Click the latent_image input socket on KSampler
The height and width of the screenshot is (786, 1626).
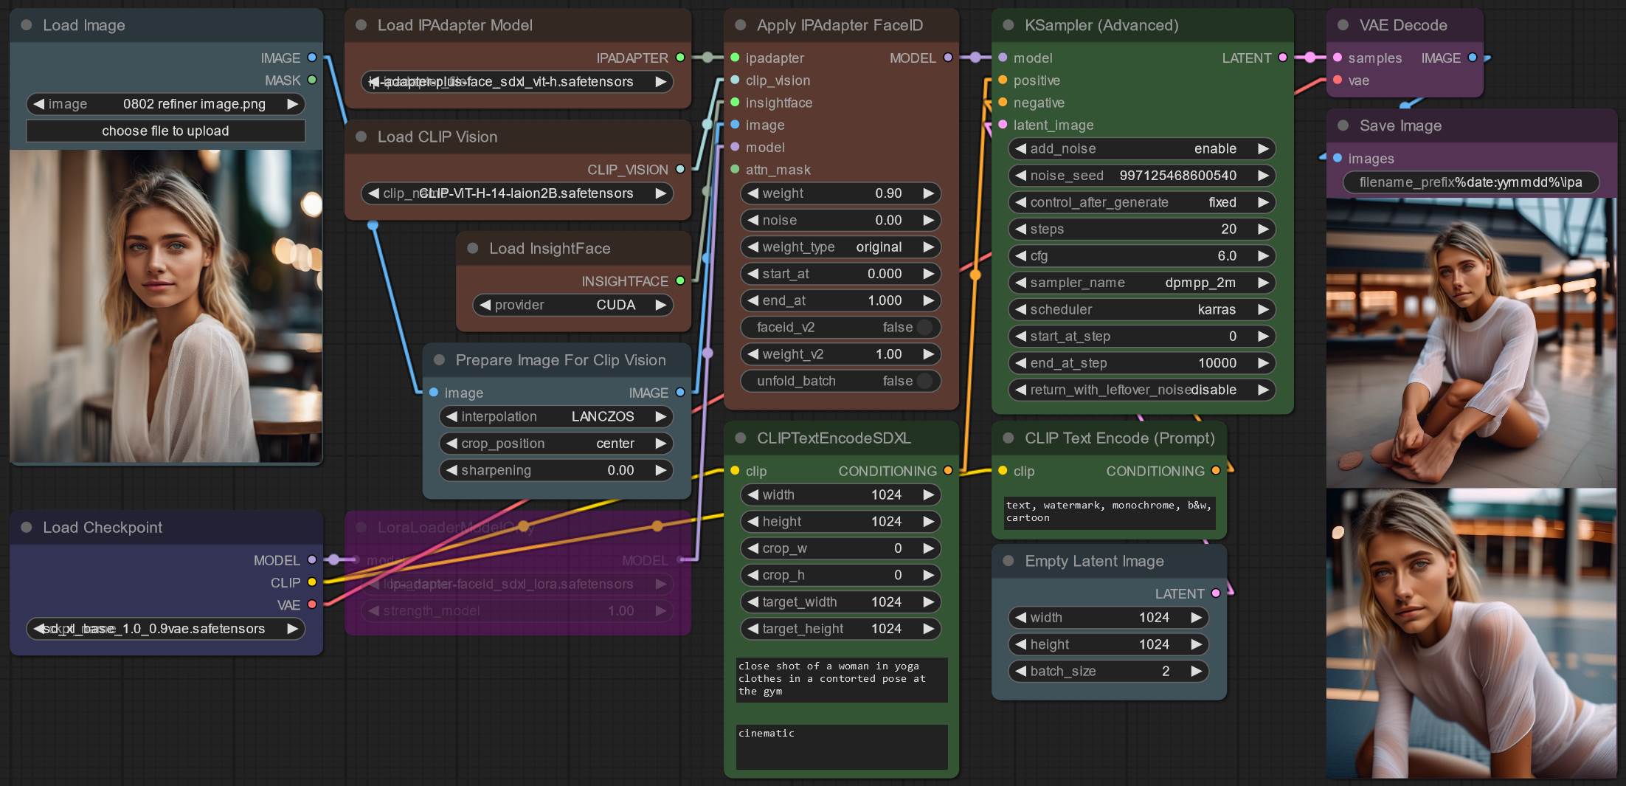pos(1003,125)
